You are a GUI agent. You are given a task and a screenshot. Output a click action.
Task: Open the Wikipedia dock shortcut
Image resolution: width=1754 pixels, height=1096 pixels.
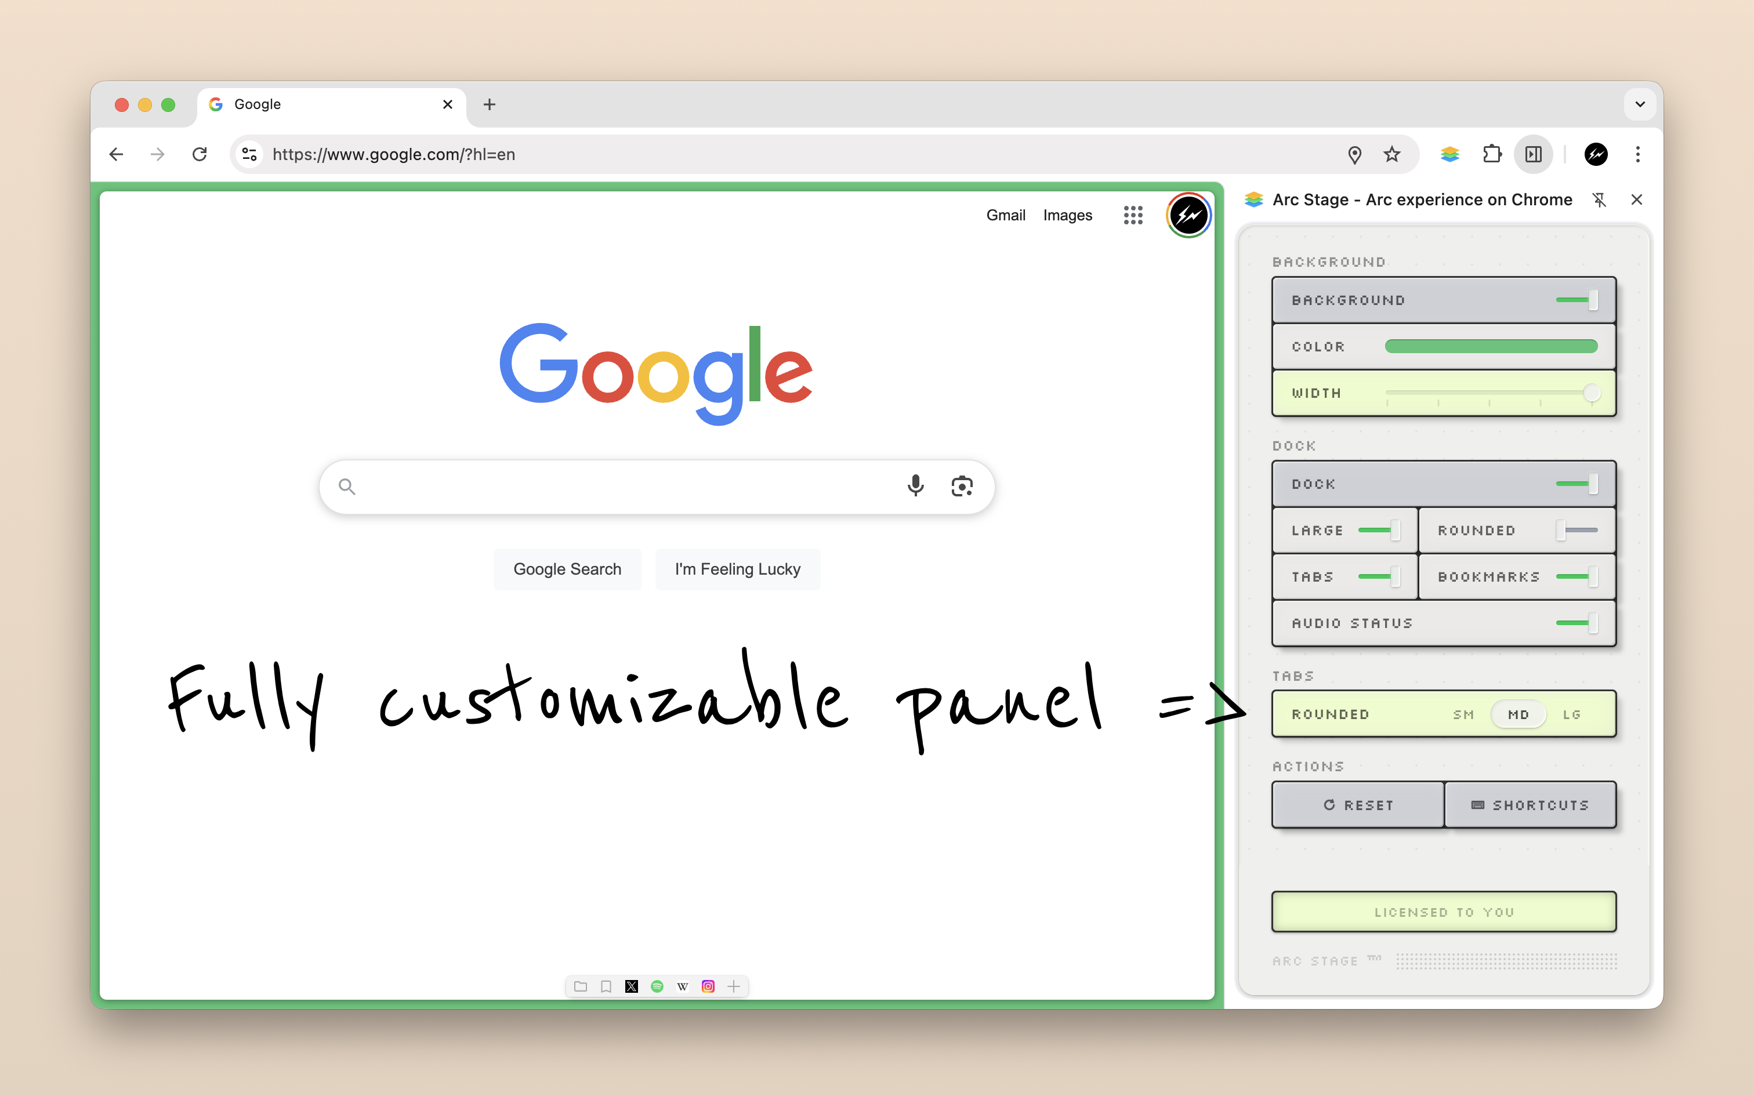(x=682, y=986)
